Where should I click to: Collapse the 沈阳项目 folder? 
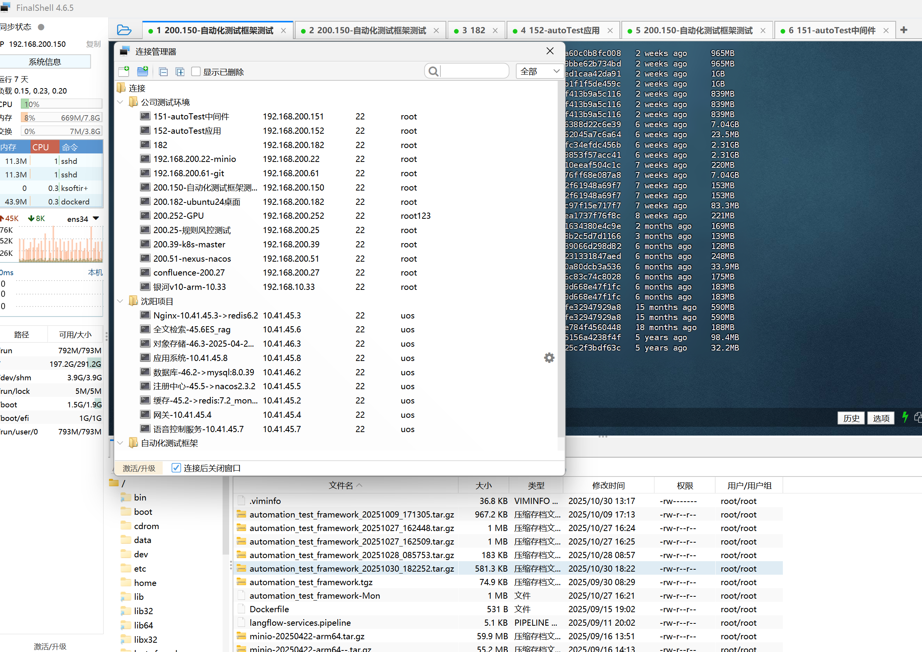(x=120, y=301)
